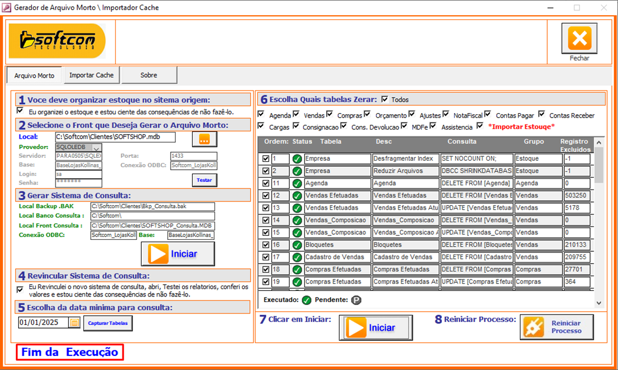Toggle checkbox for row 12 Vendas Efetuadas
The image size is (618, 370).
[265, 196]
